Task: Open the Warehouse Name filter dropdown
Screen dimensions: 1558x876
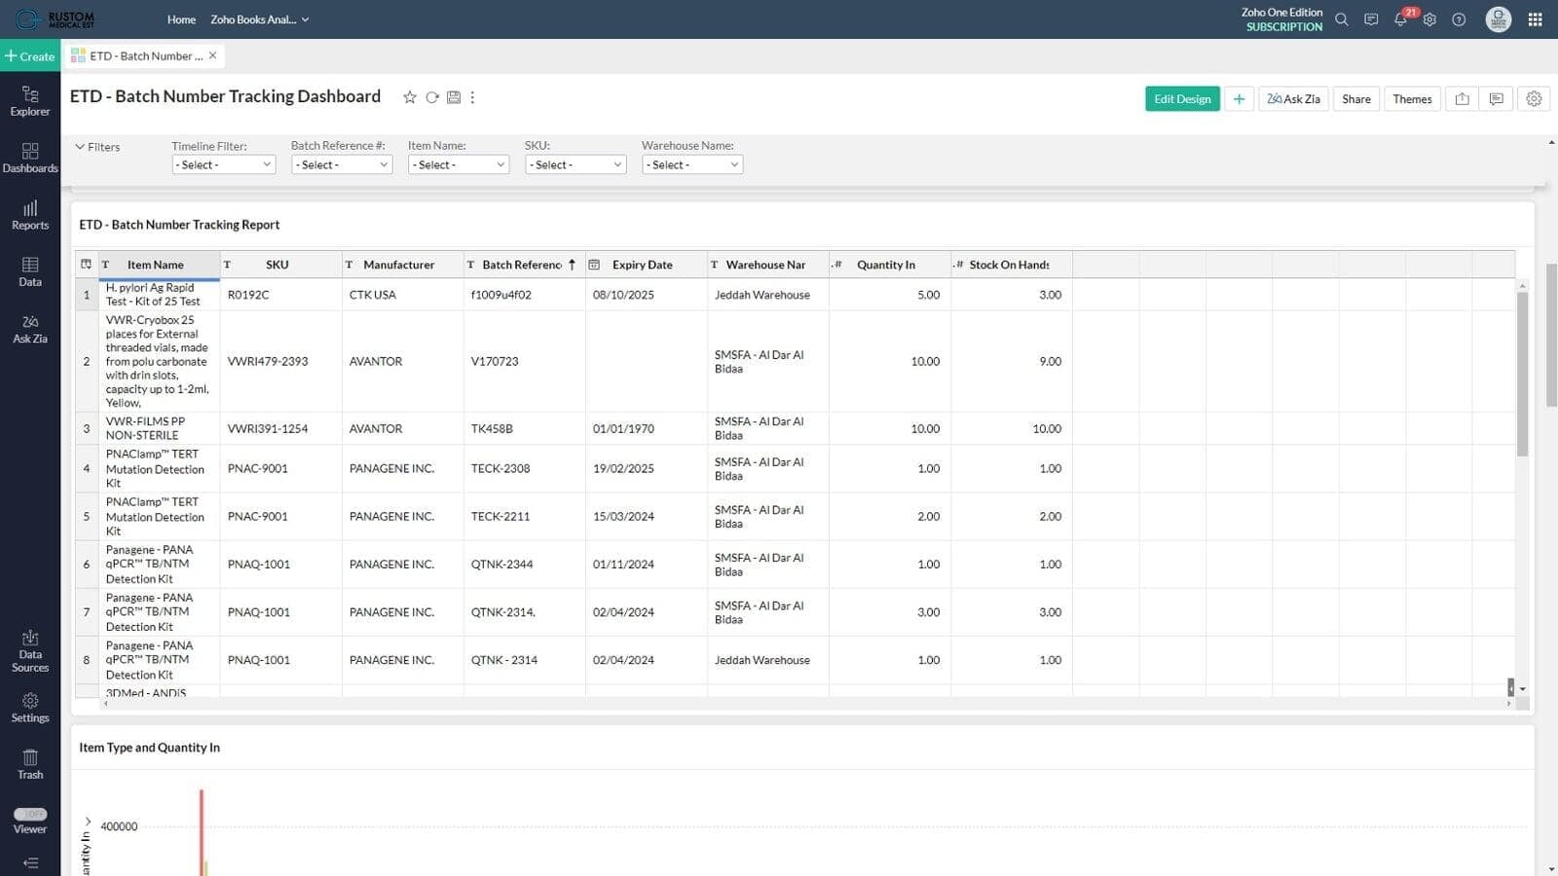Action: click(x=692, y=164)
